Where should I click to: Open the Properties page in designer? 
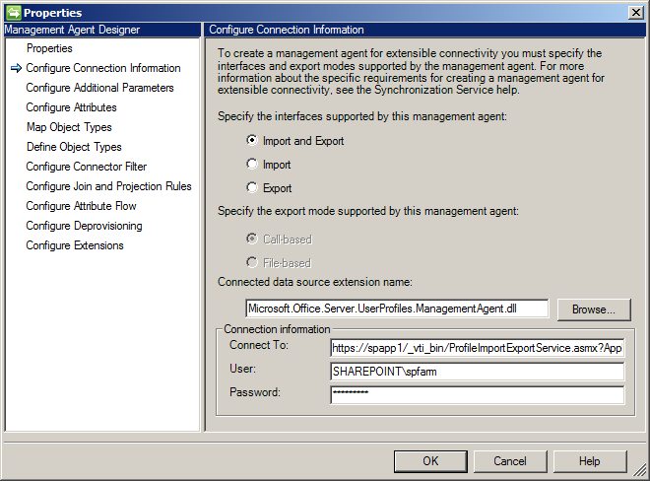click(49, 48)
